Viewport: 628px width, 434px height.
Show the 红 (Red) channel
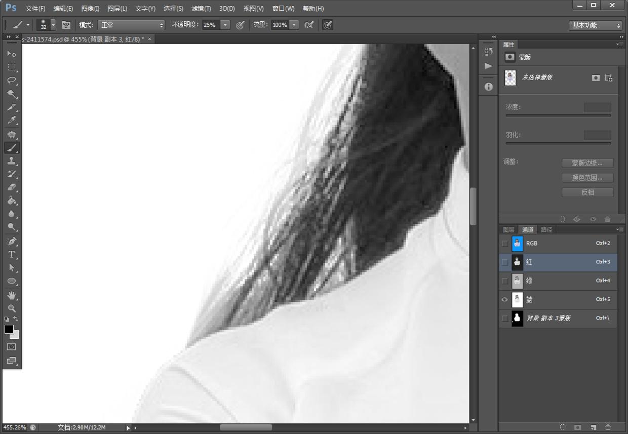504,262
